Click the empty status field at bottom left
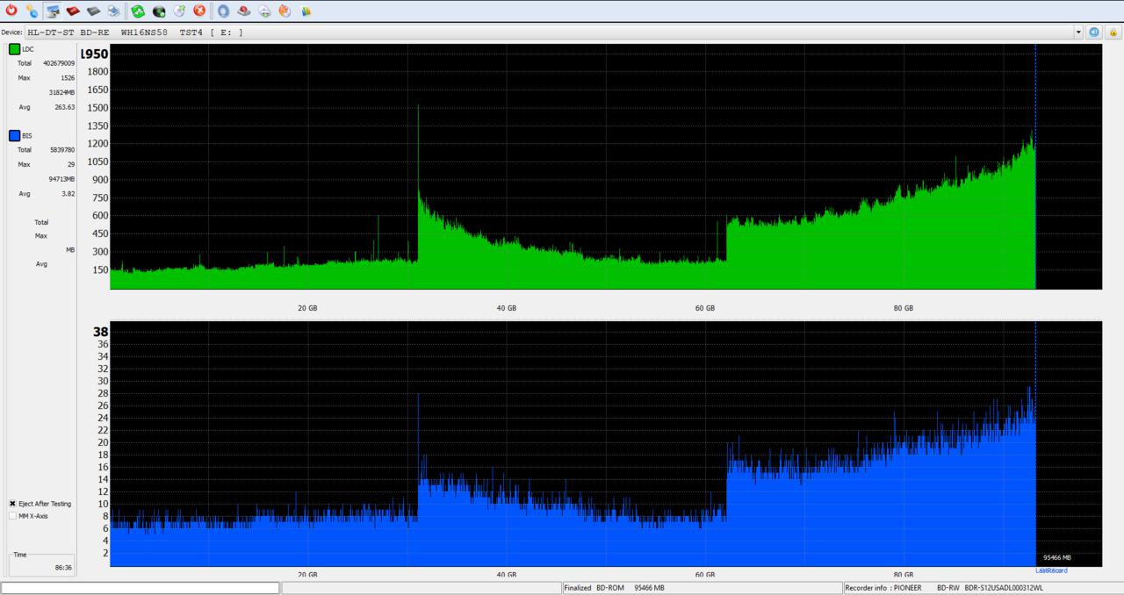 click(140, 588)
